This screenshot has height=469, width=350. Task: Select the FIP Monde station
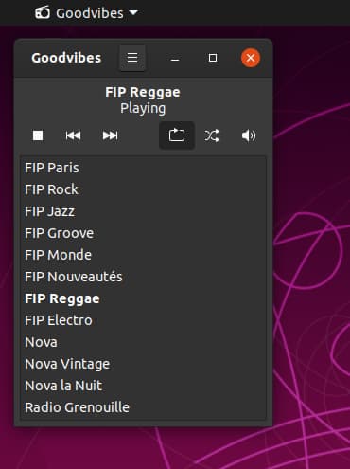143,255
